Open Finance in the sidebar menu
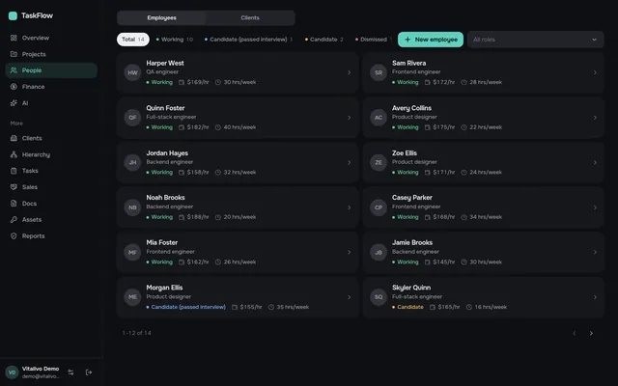The image size is (618, 386). point(51,87)
